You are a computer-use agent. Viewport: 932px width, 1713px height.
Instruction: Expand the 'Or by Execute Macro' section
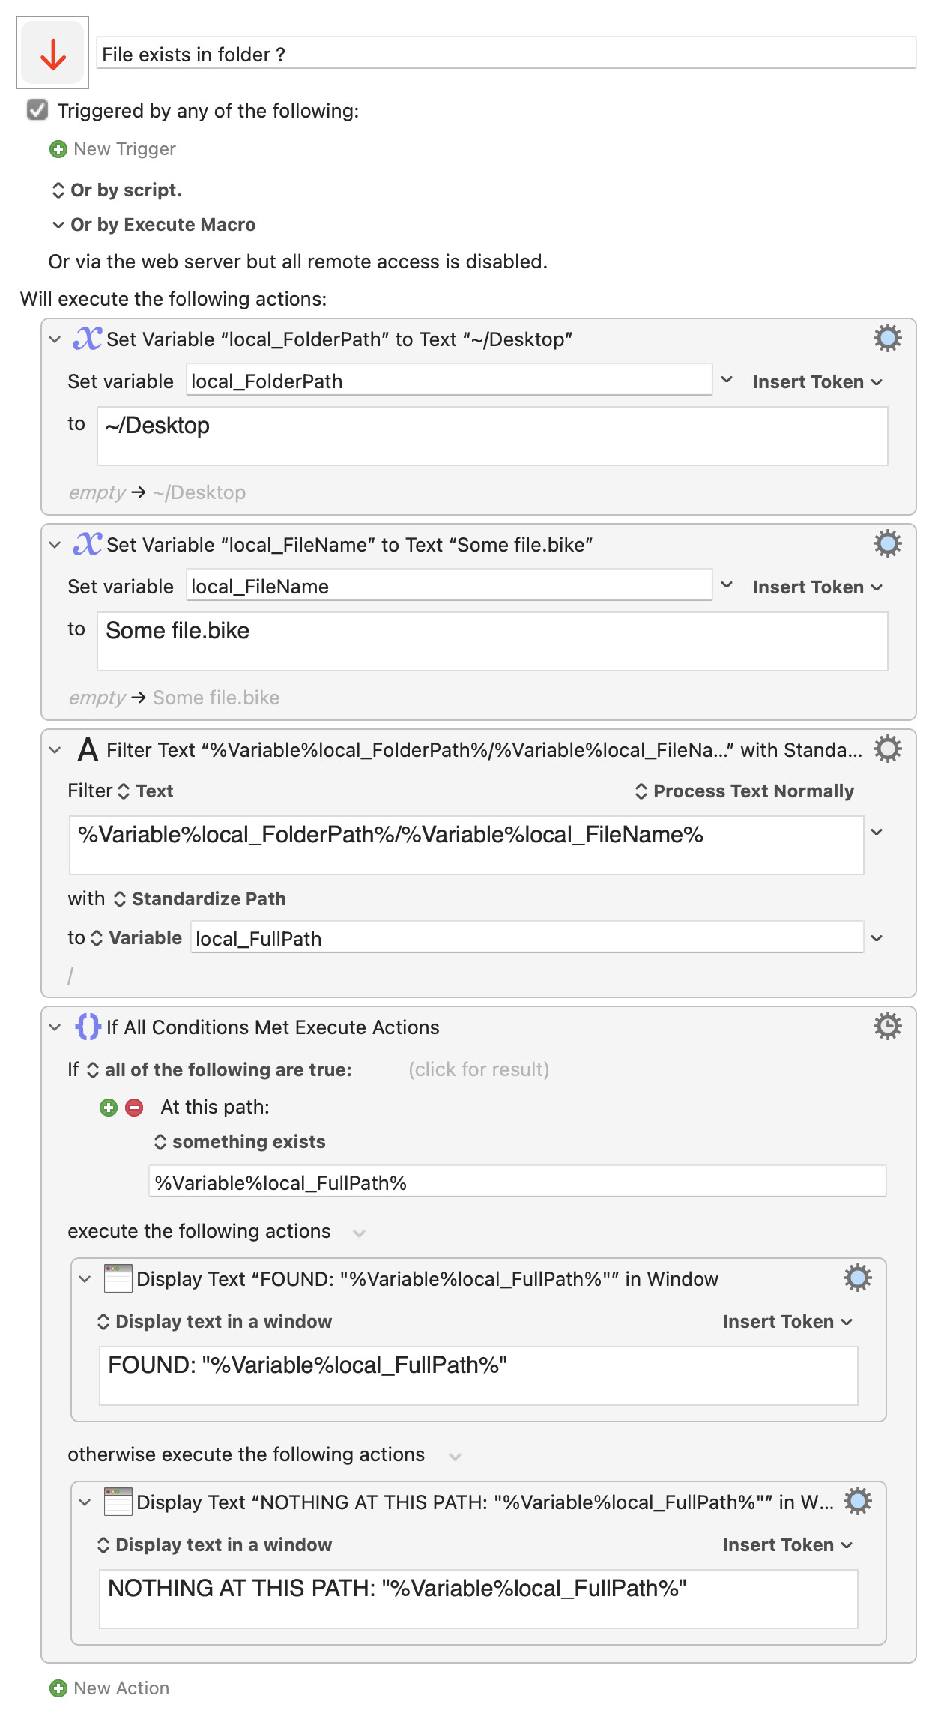[x=58, y=225]
